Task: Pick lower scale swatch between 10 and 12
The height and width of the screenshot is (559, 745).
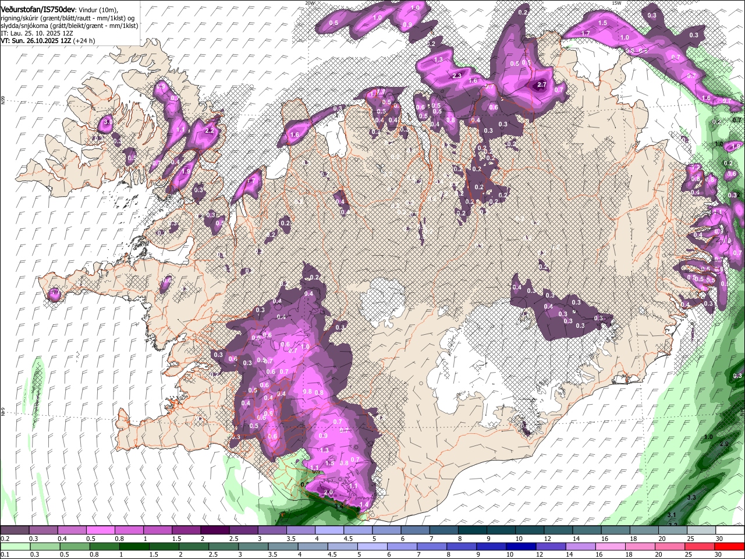Action: coord(521,547)
